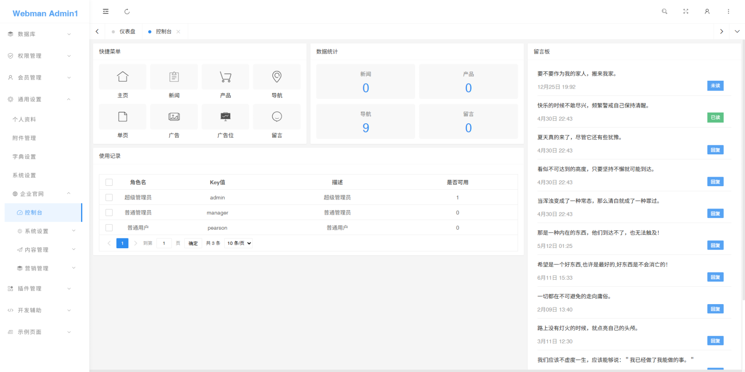Image resolution: width=745 pixels, height=372 pixels.
Task: Open the Products (产品) cart icon
Action: tap(225, 77)
